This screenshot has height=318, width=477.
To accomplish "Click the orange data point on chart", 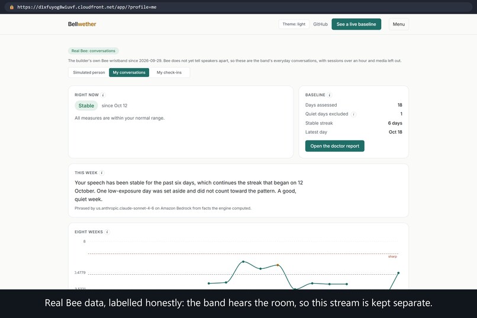I will click(278, 265).
